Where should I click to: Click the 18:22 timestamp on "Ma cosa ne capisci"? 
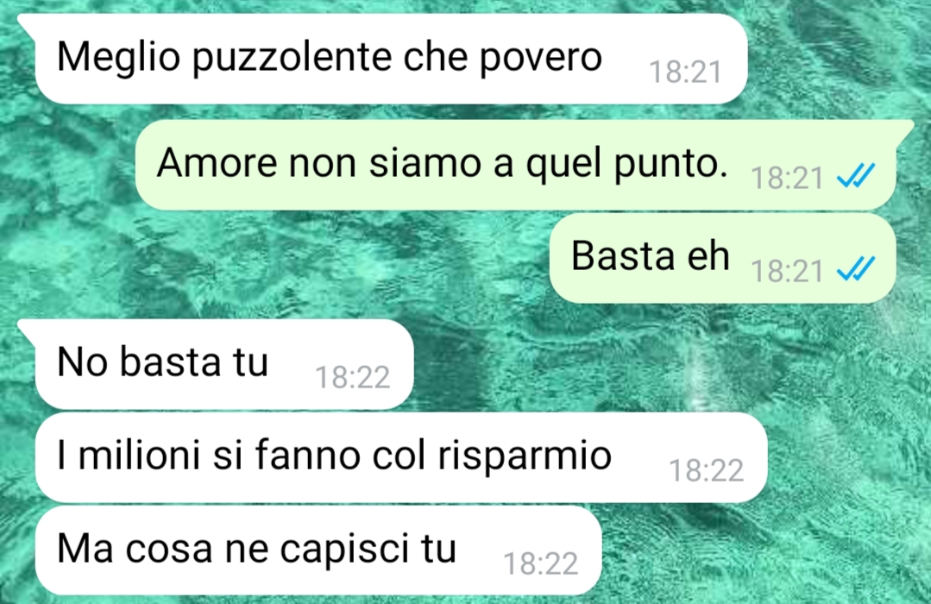(x=540, y=563)
